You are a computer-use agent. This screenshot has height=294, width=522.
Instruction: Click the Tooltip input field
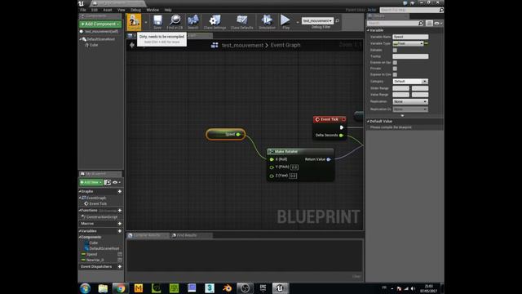[x=410, y=56]
